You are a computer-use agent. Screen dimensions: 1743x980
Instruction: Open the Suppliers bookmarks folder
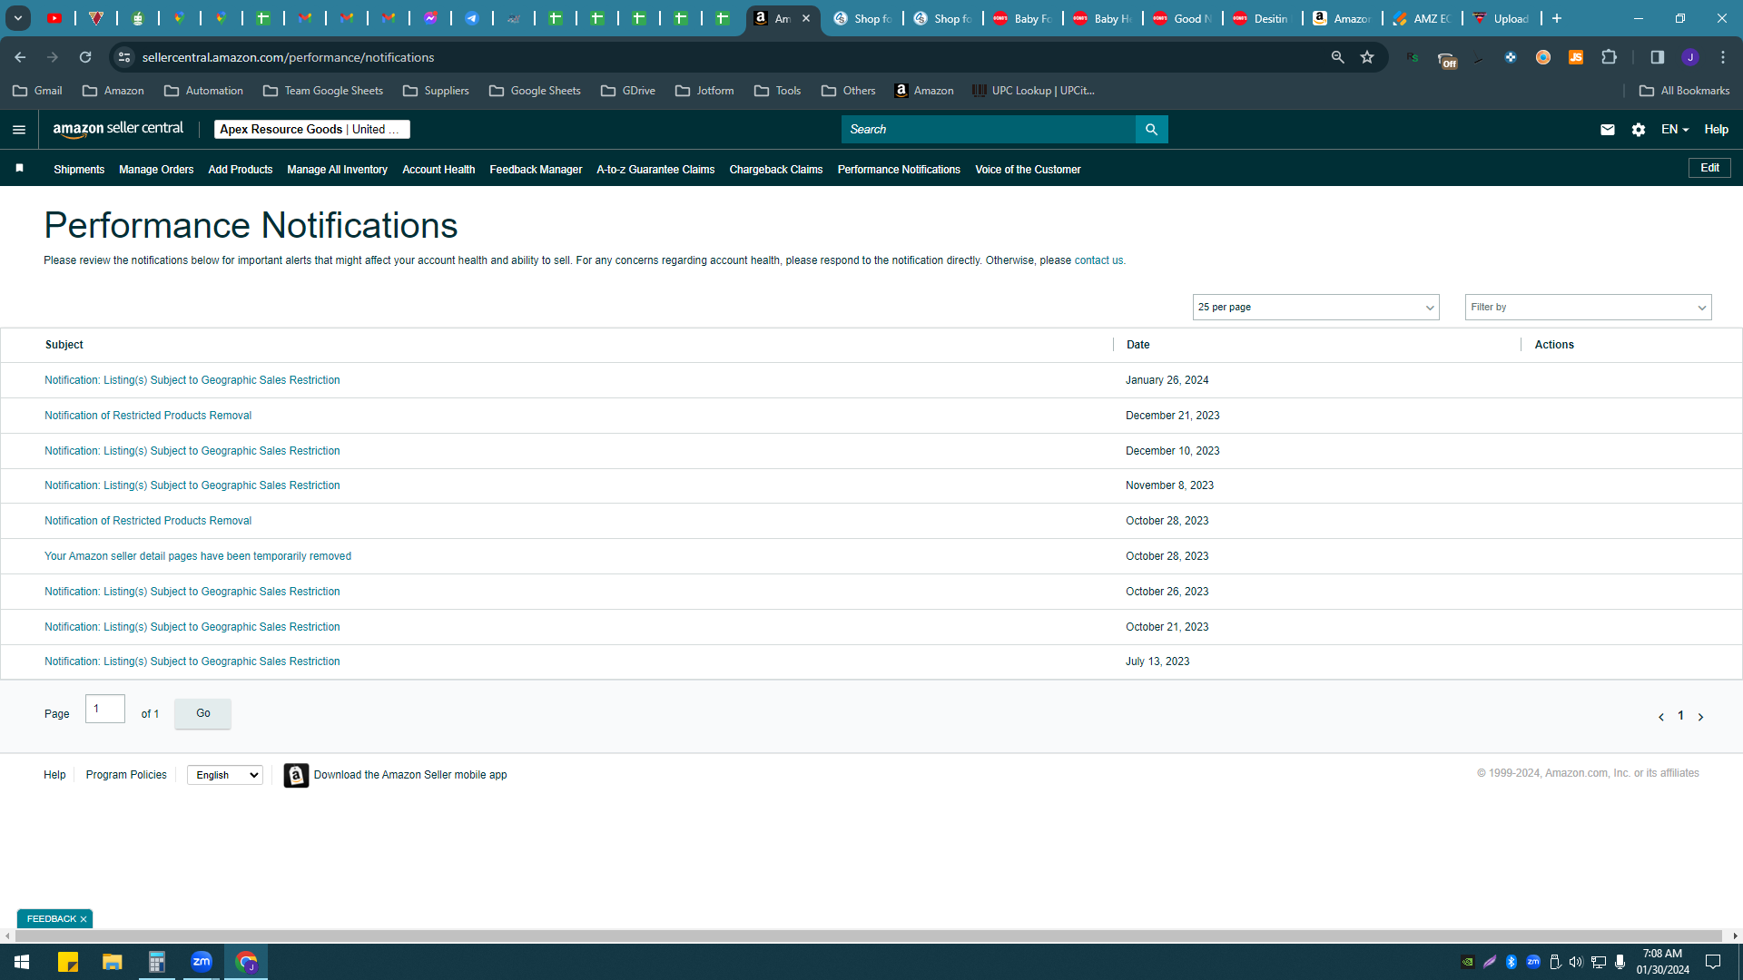436,91
